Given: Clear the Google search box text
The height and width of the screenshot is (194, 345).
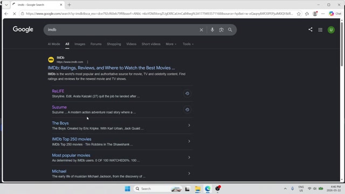Looking at the screenshot, I should click(x=201, y=30).
